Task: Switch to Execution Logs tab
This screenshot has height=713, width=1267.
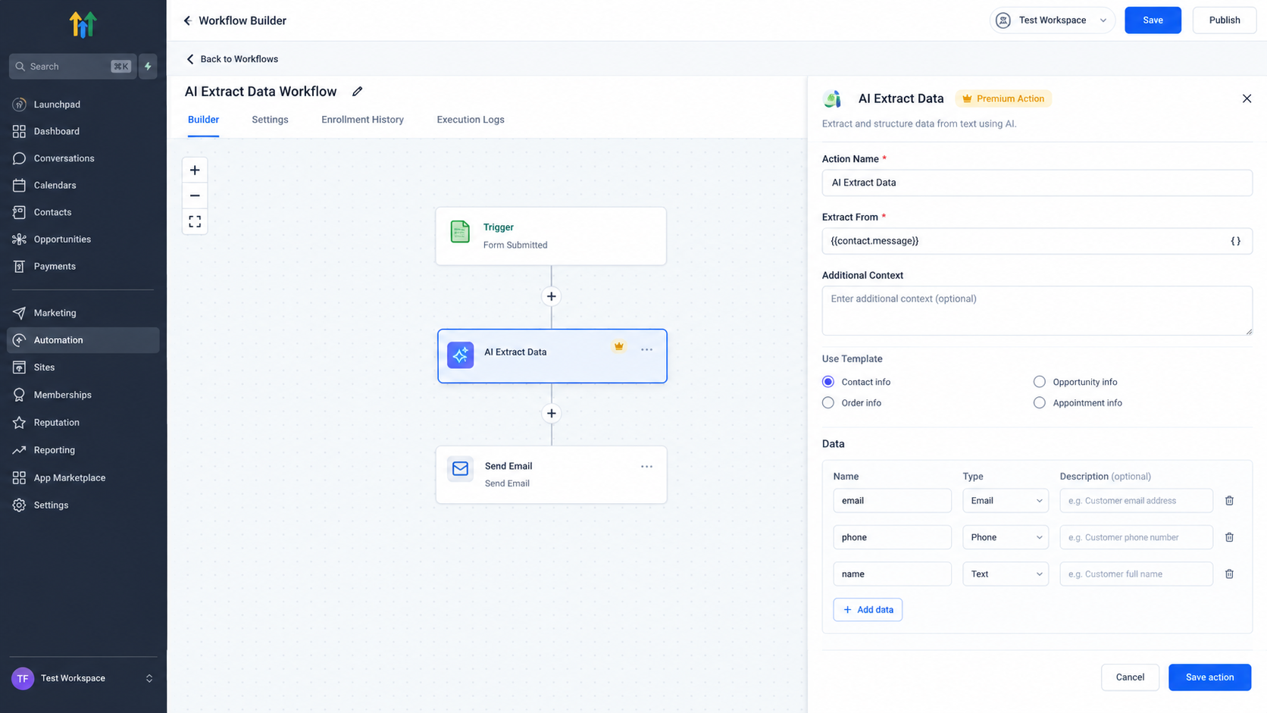Action: click(471, 120)
